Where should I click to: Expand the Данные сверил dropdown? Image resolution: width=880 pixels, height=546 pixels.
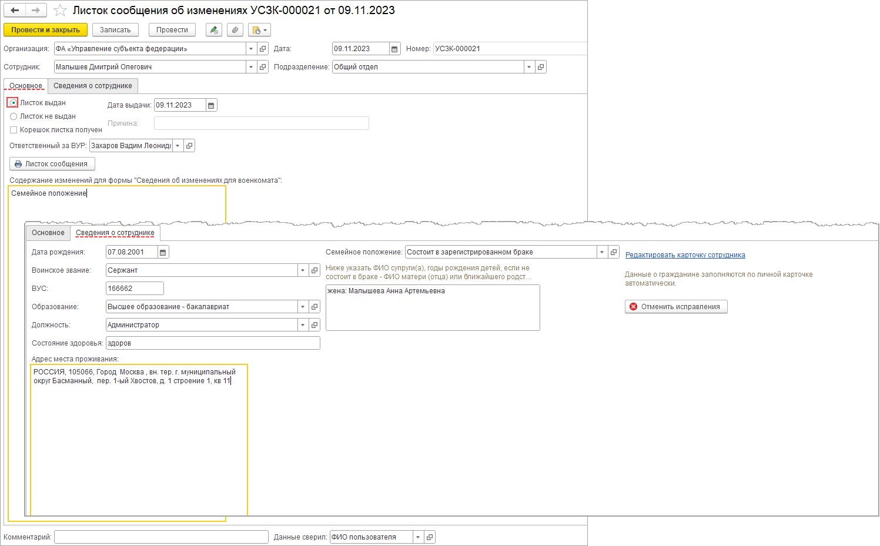coord(418,537)
